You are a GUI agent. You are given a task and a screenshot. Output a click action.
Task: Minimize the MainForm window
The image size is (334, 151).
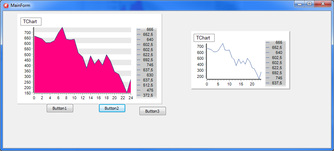[300, 4]
